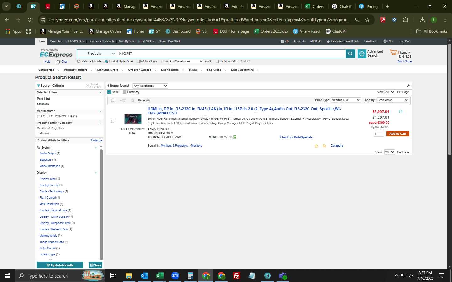Switch to Detail view icon

(x=109, y=92)
